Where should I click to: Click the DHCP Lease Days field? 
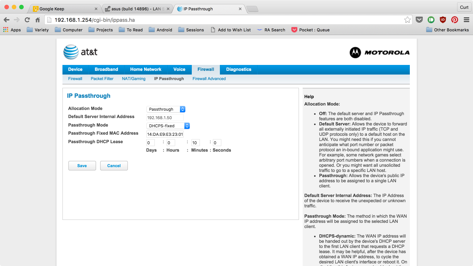click(x=150, y=143)
